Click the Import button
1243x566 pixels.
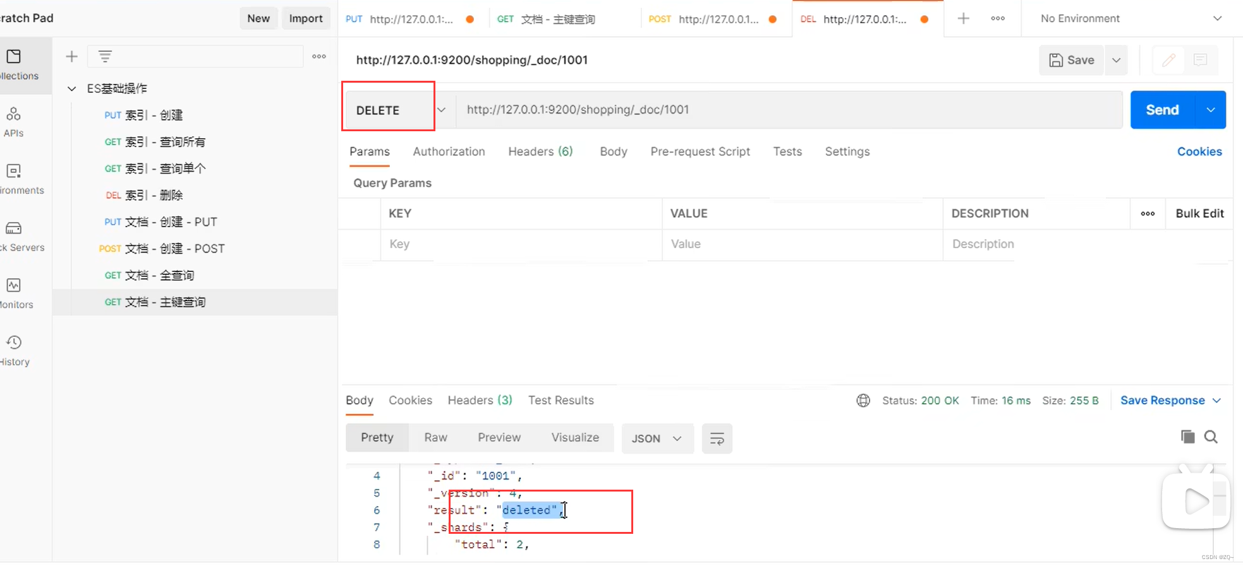(x=306, y=19)
